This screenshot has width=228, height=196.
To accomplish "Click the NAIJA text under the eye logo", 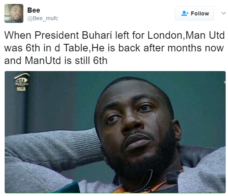I will [21, 89].
